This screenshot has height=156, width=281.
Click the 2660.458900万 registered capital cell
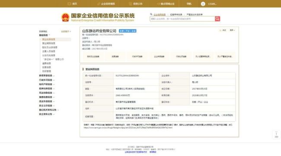click(123, 96)
